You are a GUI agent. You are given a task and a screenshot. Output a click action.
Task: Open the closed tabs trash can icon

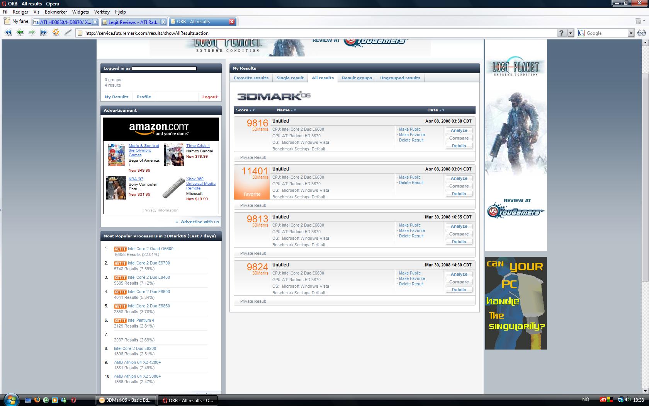click(x=638, y=21)
